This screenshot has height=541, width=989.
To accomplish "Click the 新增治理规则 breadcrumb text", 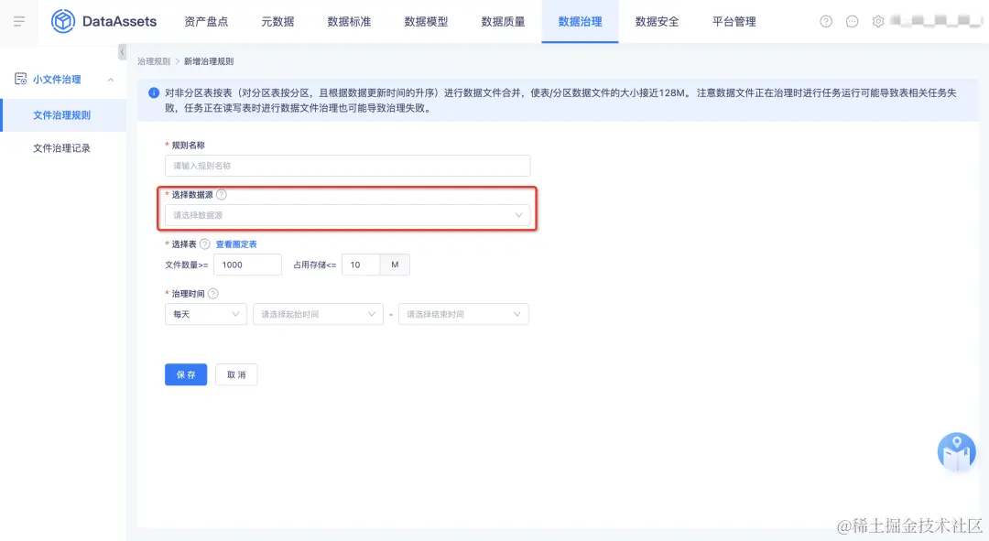I will click(209, 61).
